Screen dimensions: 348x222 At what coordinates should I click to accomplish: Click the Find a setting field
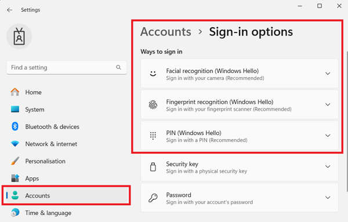(x=67, y=67)
